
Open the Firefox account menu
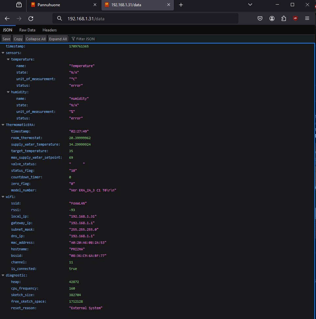[x=272, y=19]
